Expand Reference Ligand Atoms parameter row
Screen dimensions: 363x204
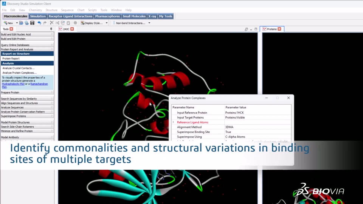(173, 122)
